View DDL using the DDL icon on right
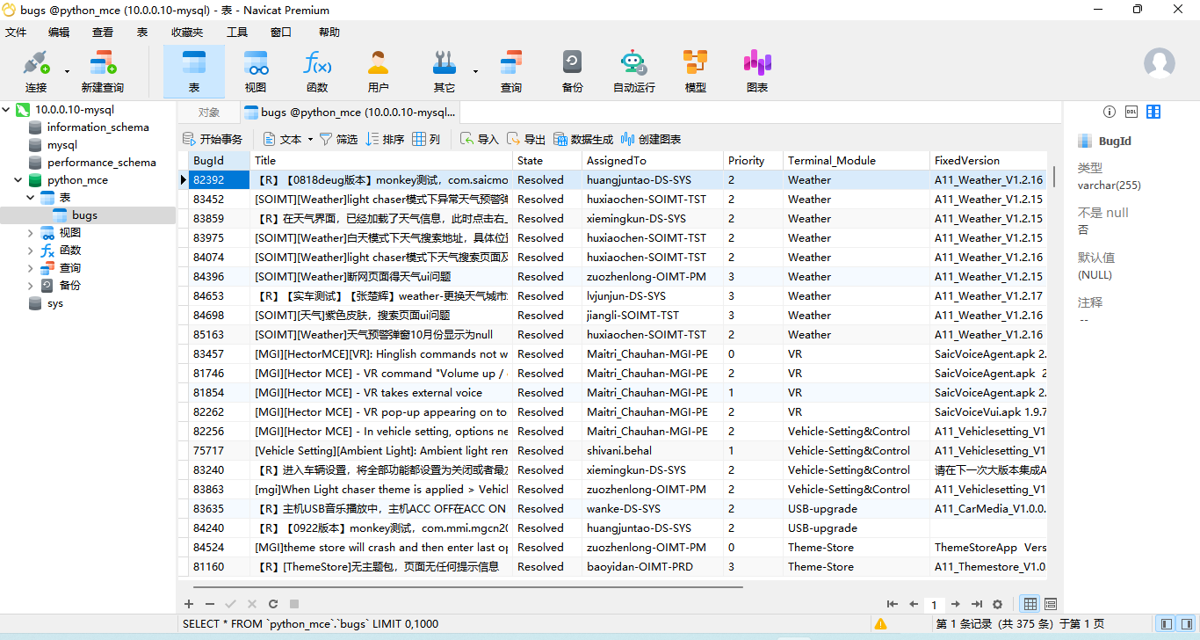Viewport: 1200px width, 640px height. point(1131,112)
